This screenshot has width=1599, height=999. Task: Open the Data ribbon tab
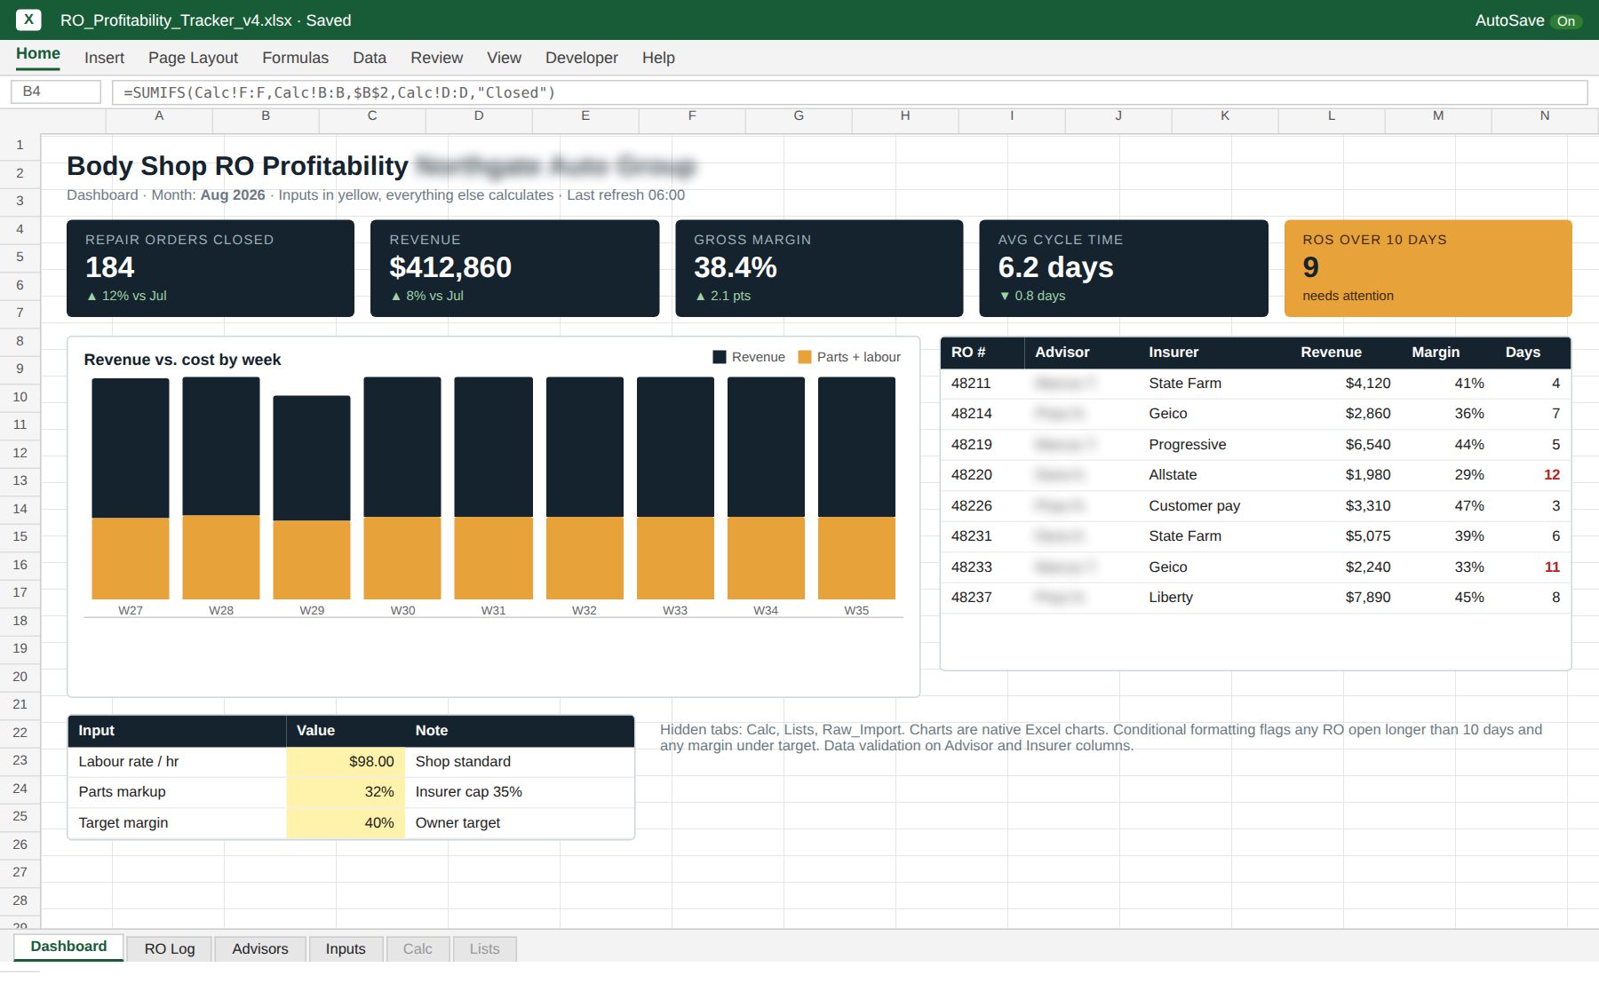pyautogui.click(x=370, y=58)
